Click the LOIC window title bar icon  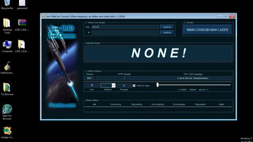pos(43,17)
